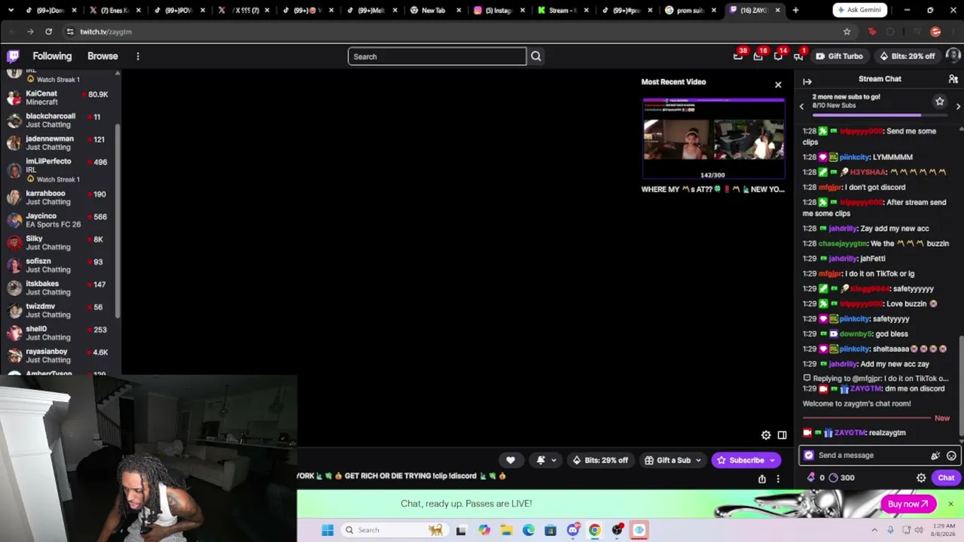Expand the notification bell dropdown

coord(554,461)
